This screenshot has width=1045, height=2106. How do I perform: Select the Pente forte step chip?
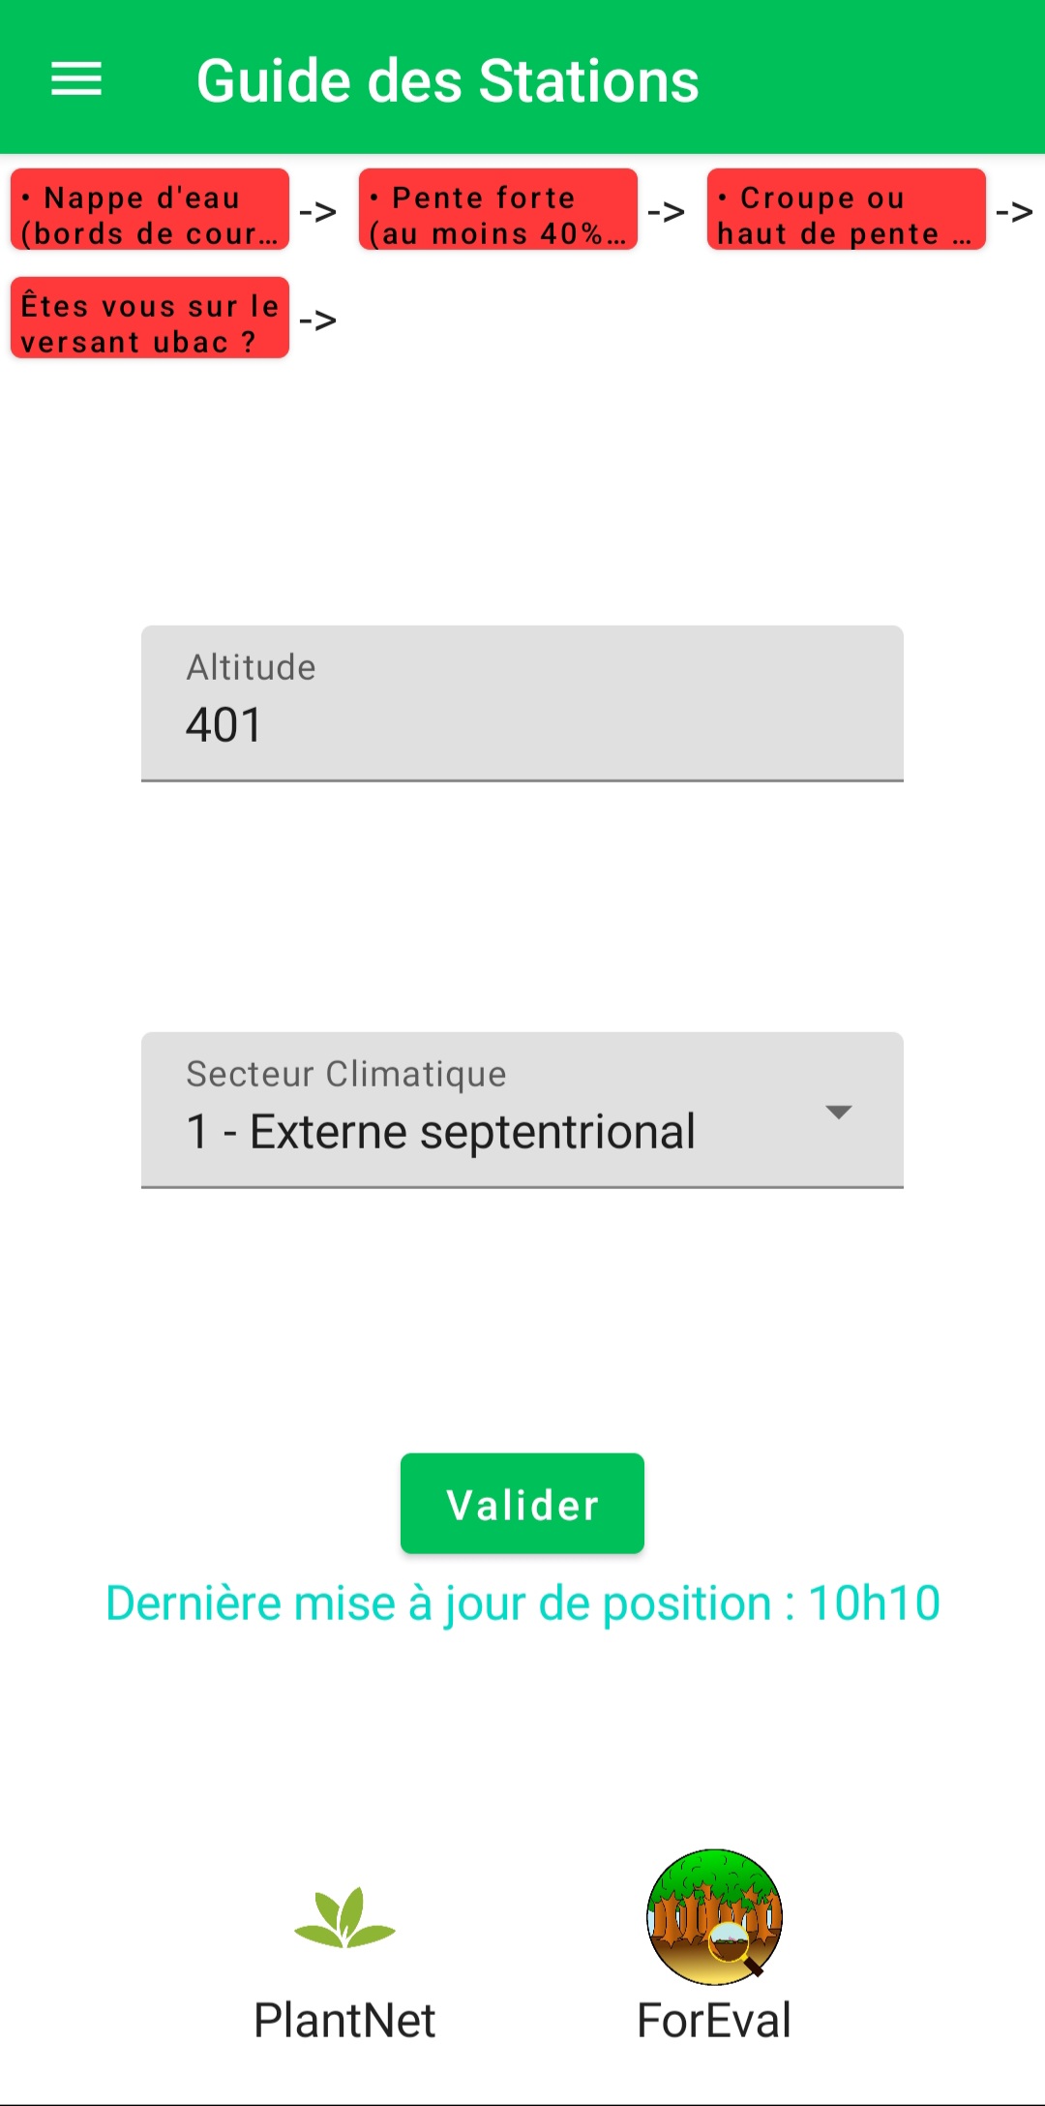click(x=498, y=210)
